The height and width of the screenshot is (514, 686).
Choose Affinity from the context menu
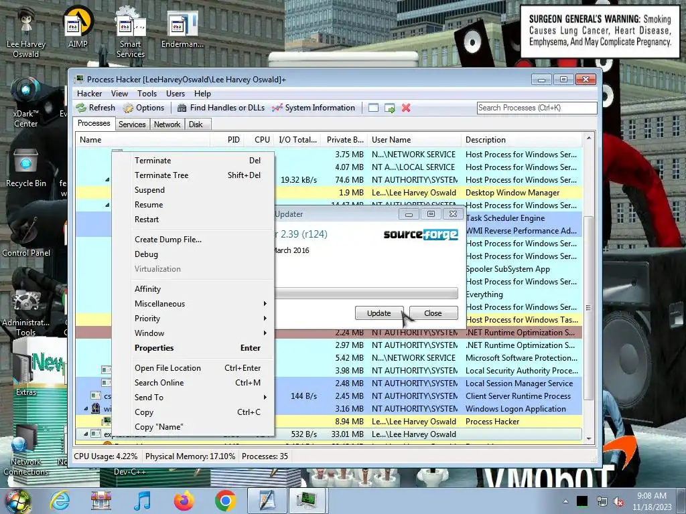point(194,289)
